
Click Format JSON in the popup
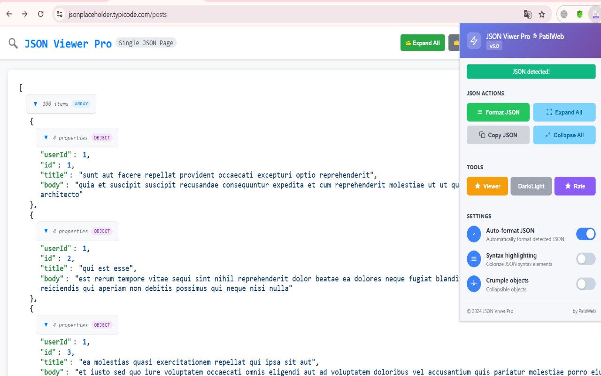498,112
